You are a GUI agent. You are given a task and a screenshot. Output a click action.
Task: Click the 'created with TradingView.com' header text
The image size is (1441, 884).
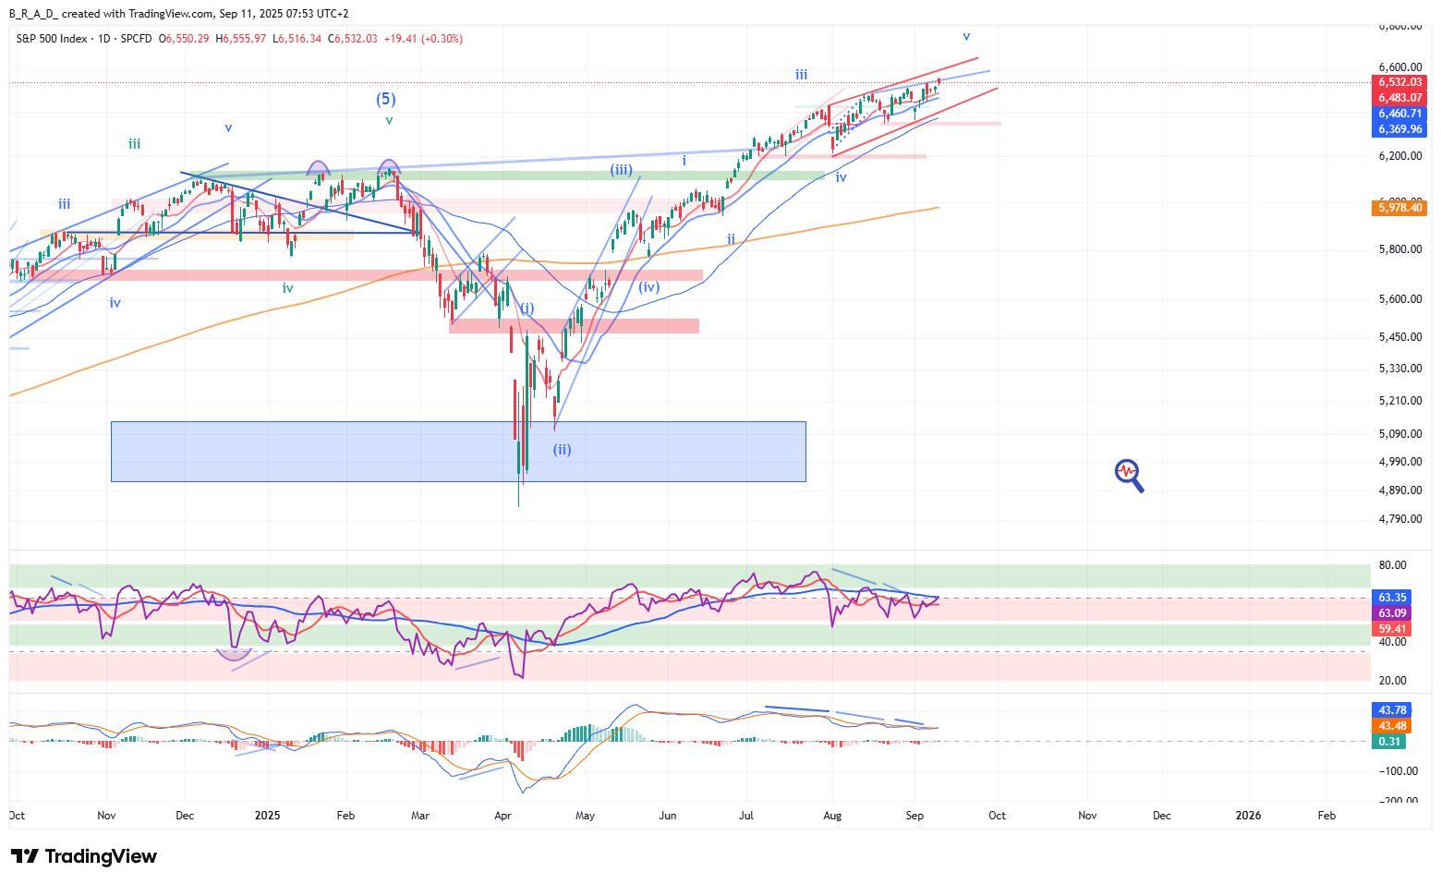138,14
